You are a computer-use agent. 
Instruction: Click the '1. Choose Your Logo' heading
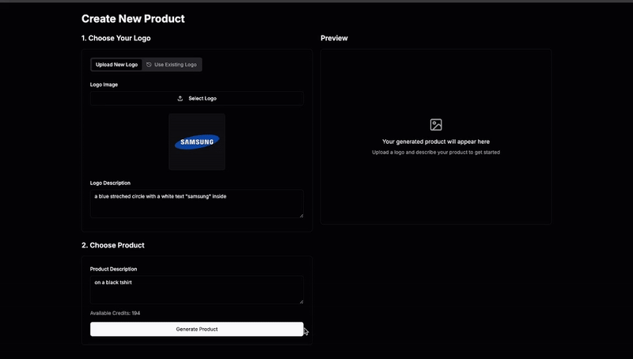pos(116,38)
